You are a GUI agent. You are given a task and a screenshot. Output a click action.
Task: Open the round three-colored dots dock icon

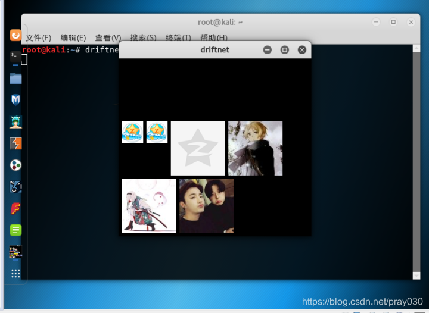pyautogui.click(x=15, y=165)
